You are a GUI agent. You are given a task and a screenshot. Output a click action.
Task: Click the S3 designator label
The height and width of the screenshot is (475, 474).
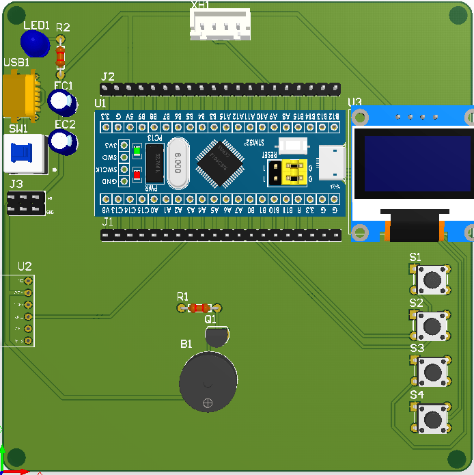[417, 349]
